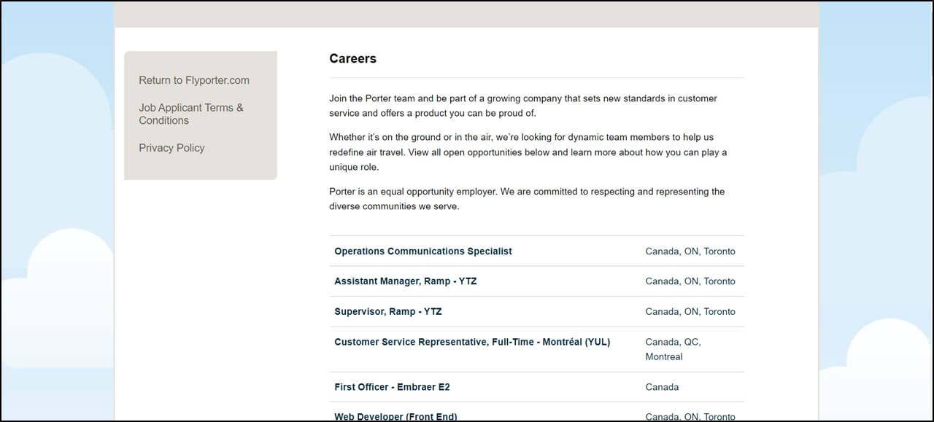Open Job Applicant Terms & Conditions
Screen dimensions: 934x422
click(191, 114)
